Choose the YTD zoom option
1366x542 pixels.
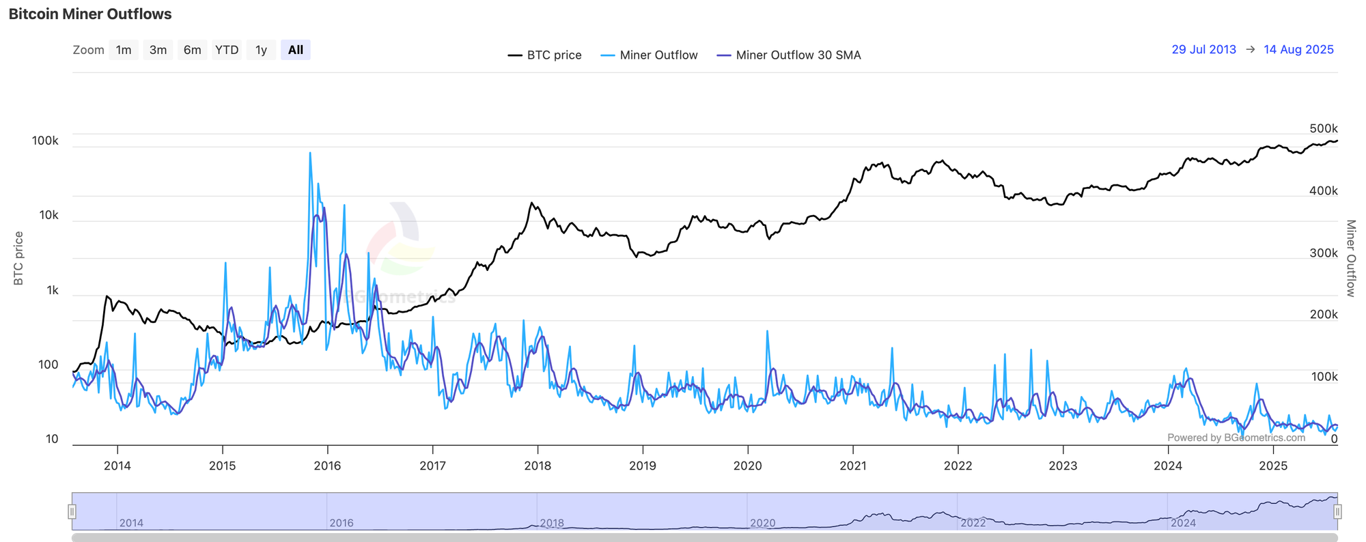tap(227, 50)
